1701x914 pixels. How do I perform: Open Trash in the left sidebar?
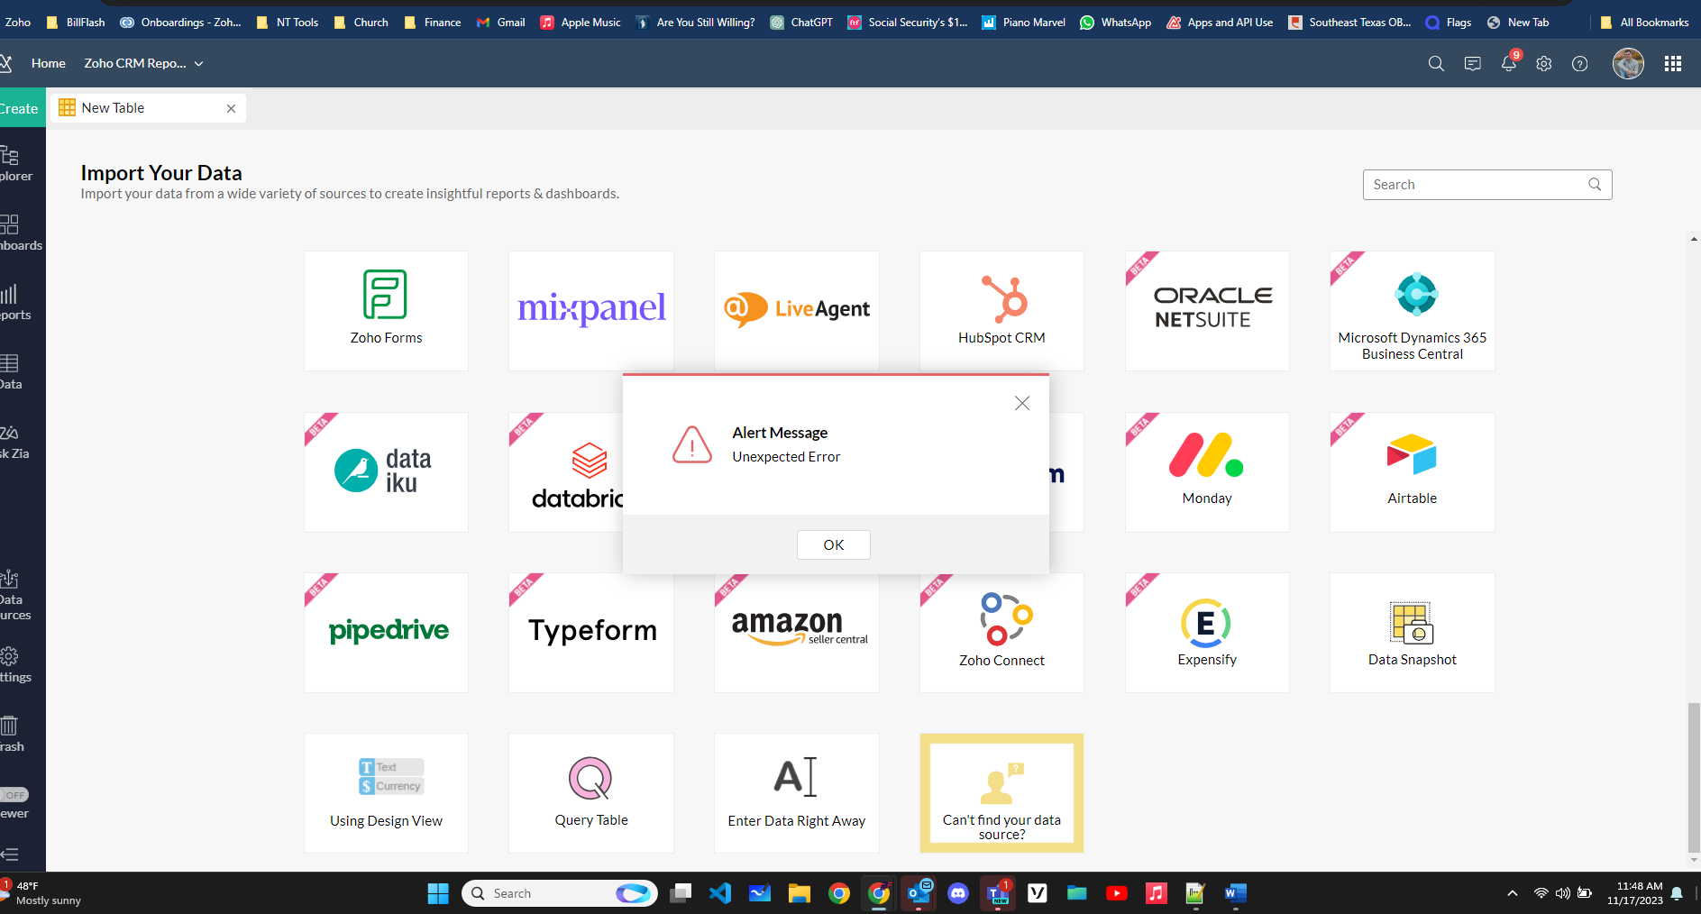11,735
